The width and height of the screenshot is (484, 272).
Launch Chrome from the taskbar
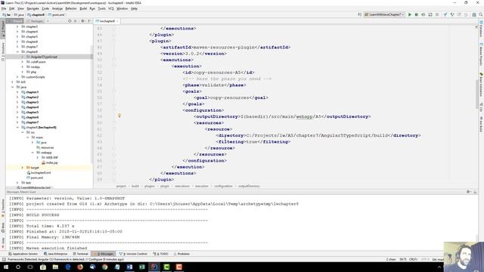tap(104, 267)
